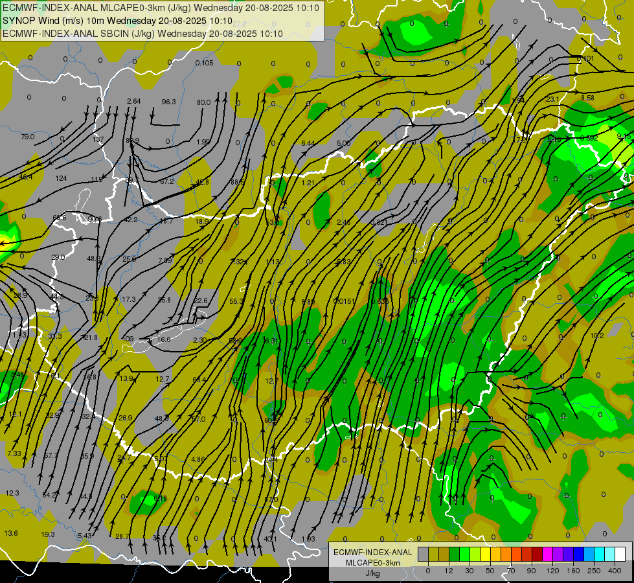Click the map value 2.30

[200, 340]
